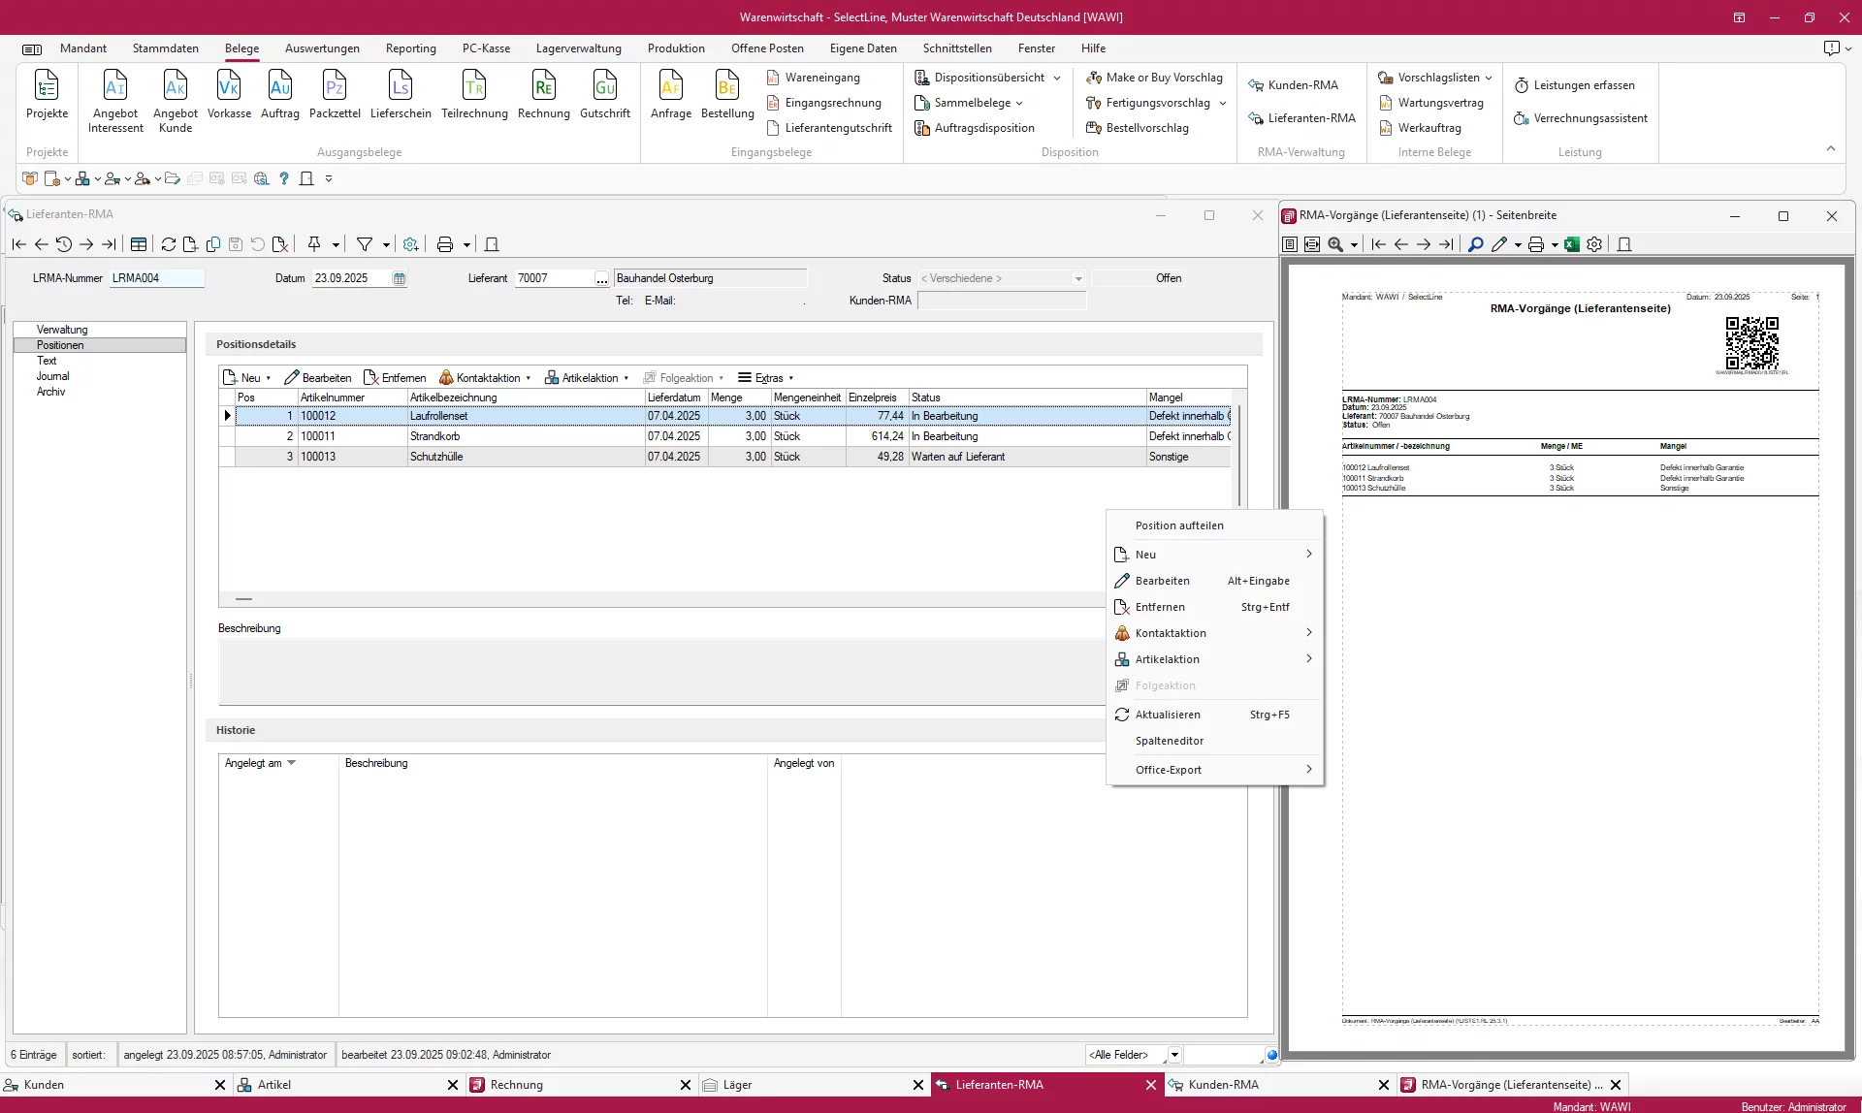
Task: Click the printer icon in Lieferanten-RMA toolbar
Action: [445, 244]
